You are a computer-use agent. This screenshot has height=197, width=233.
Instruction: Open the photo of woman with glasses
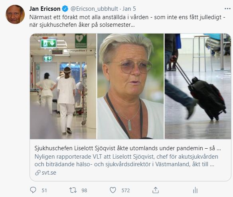click(x=130, y=86)
